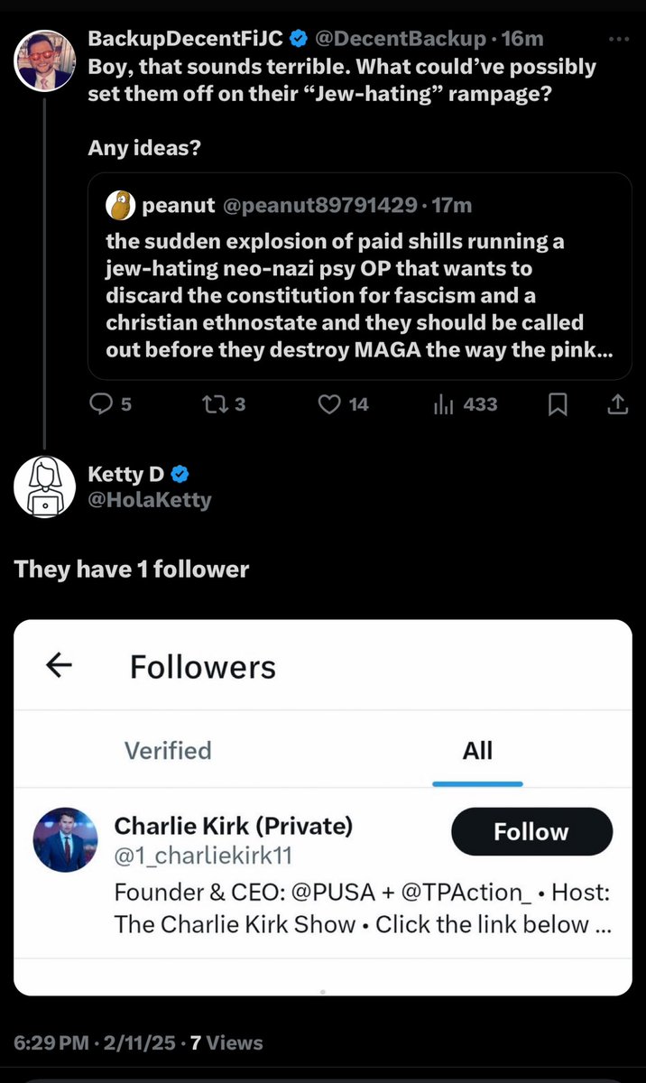This screenshot has width=646, height=1083.
Task: Click BackupDecentFiJC verified badge
Action: coord(299,39)
